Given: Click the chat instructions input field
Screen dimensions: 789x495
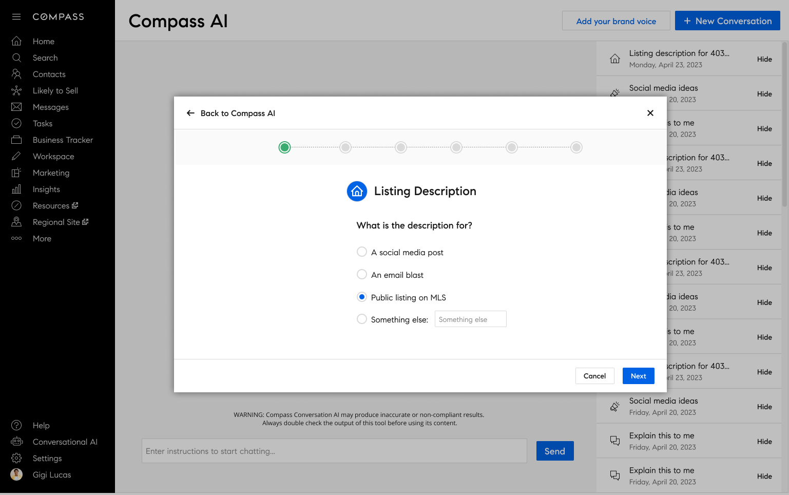Looking at the screenshot, I should [x=334, y=451].
